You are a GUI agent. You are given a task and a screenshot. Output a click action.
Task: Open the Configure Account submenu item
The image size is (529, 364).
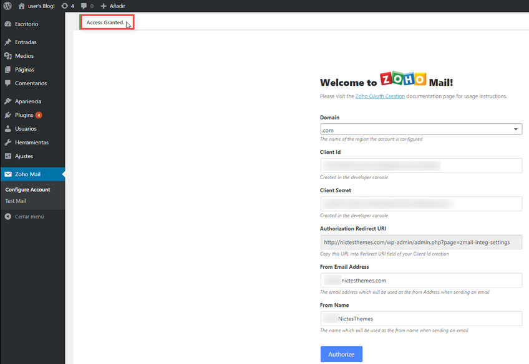[27, 190]
